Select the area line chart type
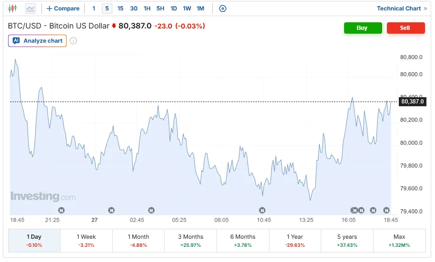 pyautogui.click(x=30, y=9)
